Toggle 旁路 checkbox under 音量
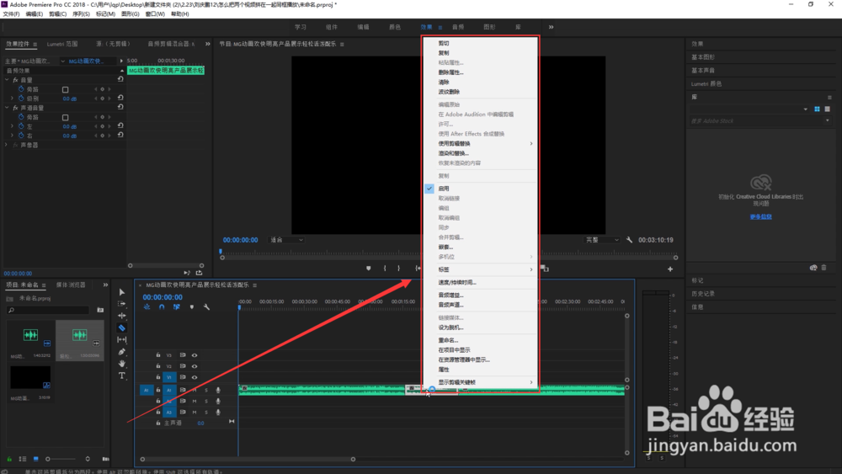Image resolution: width=842 pixels, height=474 pixels. point(65,89)
